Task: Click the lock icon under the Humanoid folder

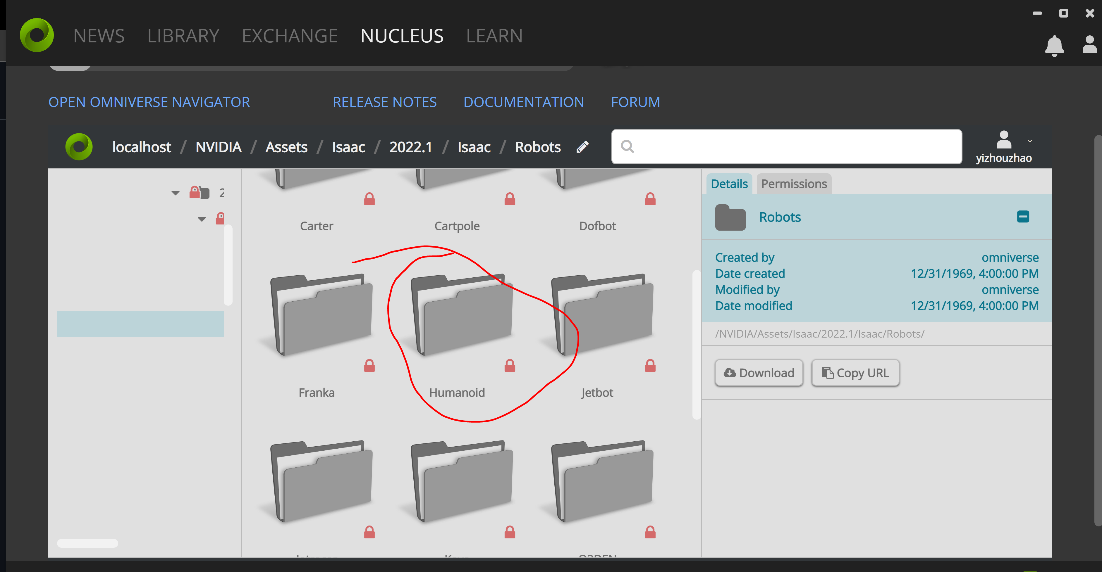Action: (x=510, y=365)
